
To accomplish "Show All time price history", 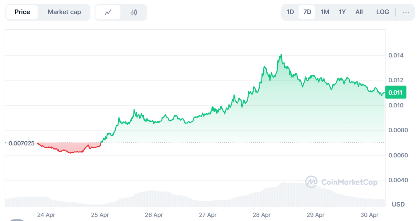I will pos(359,12).
